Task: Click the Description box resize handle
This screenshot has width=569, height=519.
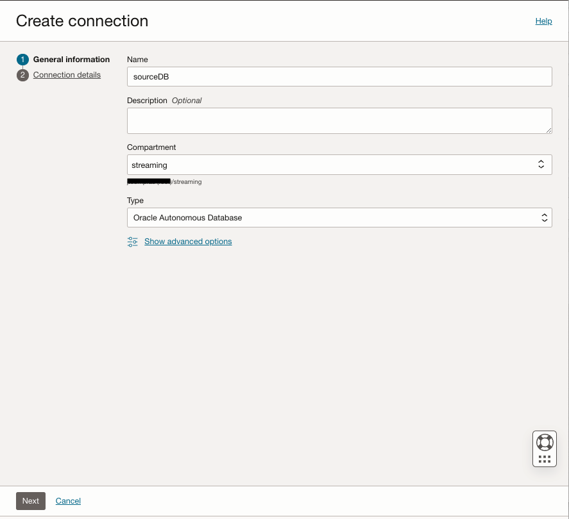Action: (x=548, y=130)
